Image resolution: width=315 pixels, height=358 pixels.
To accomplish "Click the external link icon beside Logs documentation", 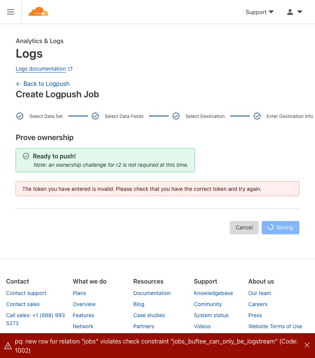I will pos(70,69).
